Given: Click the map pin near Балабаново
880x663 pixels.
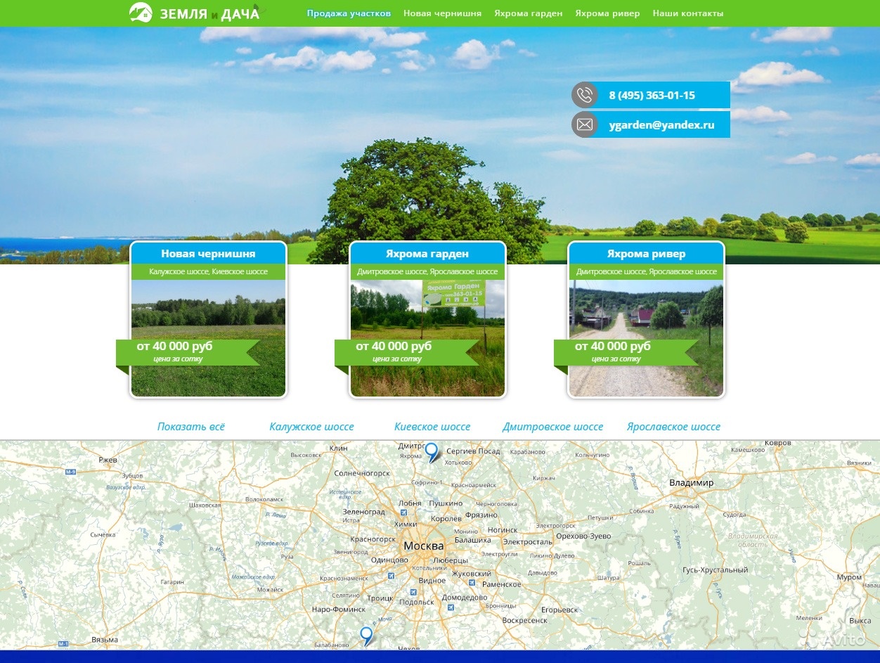Looking at the screenshot, I should pyautogui.click(x=367, y=636).
